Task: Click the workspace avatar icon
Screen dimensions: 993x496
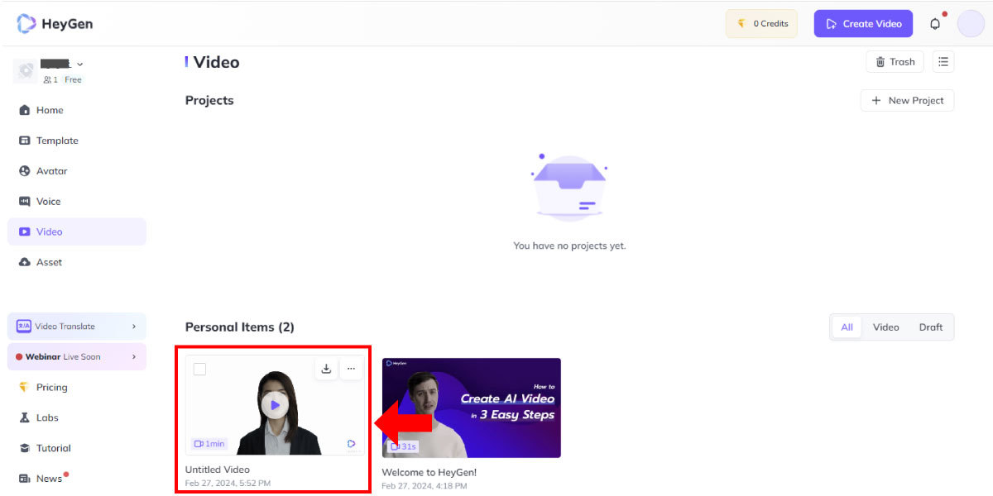Action: pyautogui.click(x=26, y=71)
